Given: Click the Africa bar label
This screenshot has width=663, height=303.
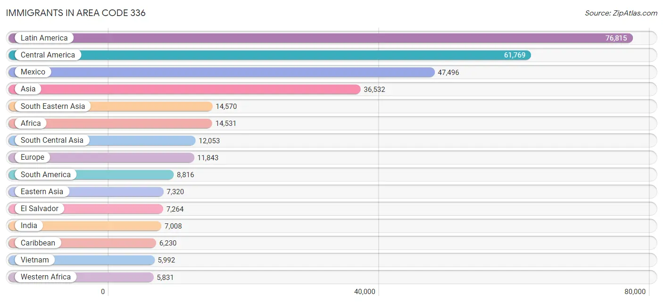Looking at the screenshot, I should click(31, 123).
